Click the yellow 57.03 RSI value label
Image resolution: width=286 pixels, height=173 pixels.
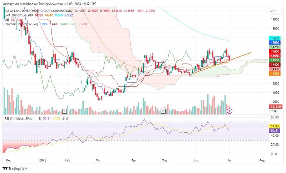(275, 126)
